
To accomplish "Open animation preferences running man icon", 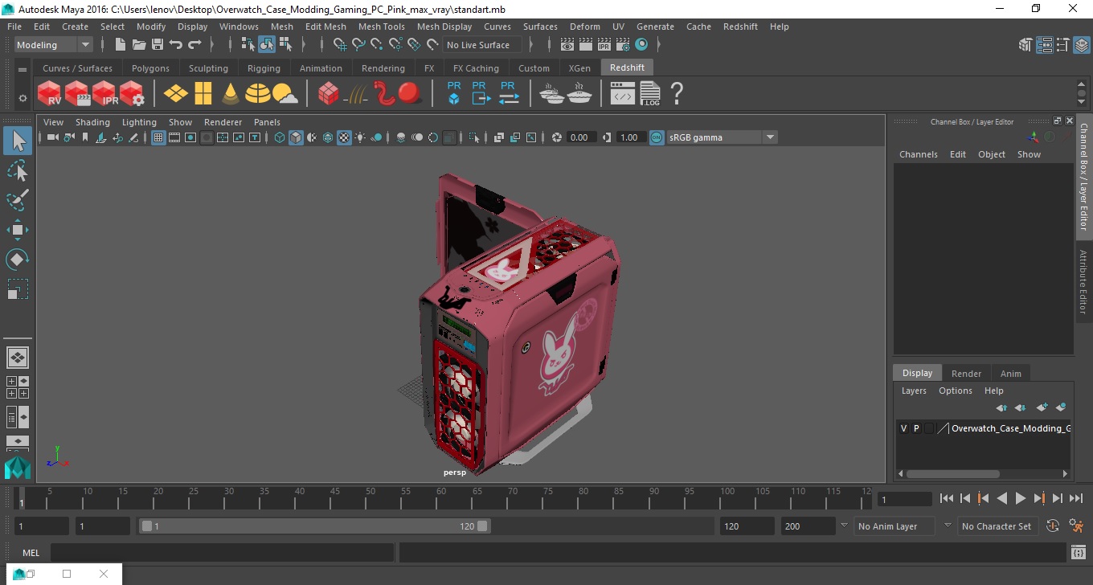I will (1076, 526).
